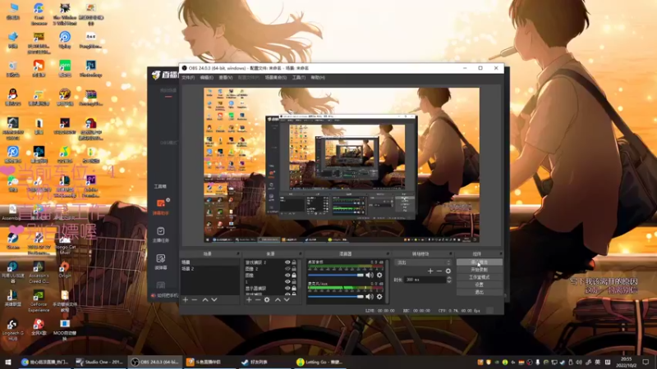
Task: Toggle lock of 图像 2 source
Action: (294, 269)
